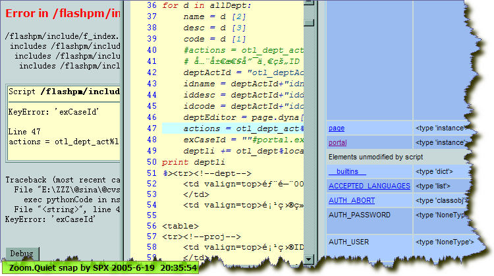The height and width of the screenshot is (276, 494).
Task: Click the red 'Error in /flashpm' heading
Action: click(63, 14)
